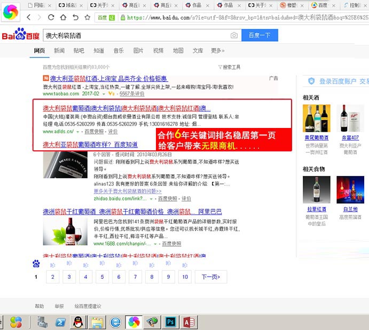This screenshot has width=369, height=330.
Task: Switch to the 控制 browser tab
Action: pyautogui.click(x=355, y=5)
